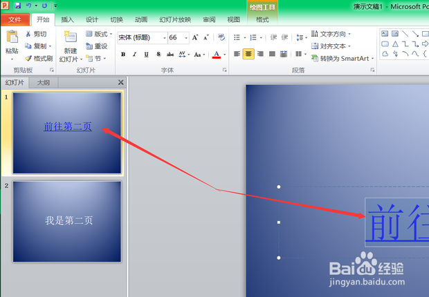Increase list indent level icon
429x297 pixels.
pos(285,37)
